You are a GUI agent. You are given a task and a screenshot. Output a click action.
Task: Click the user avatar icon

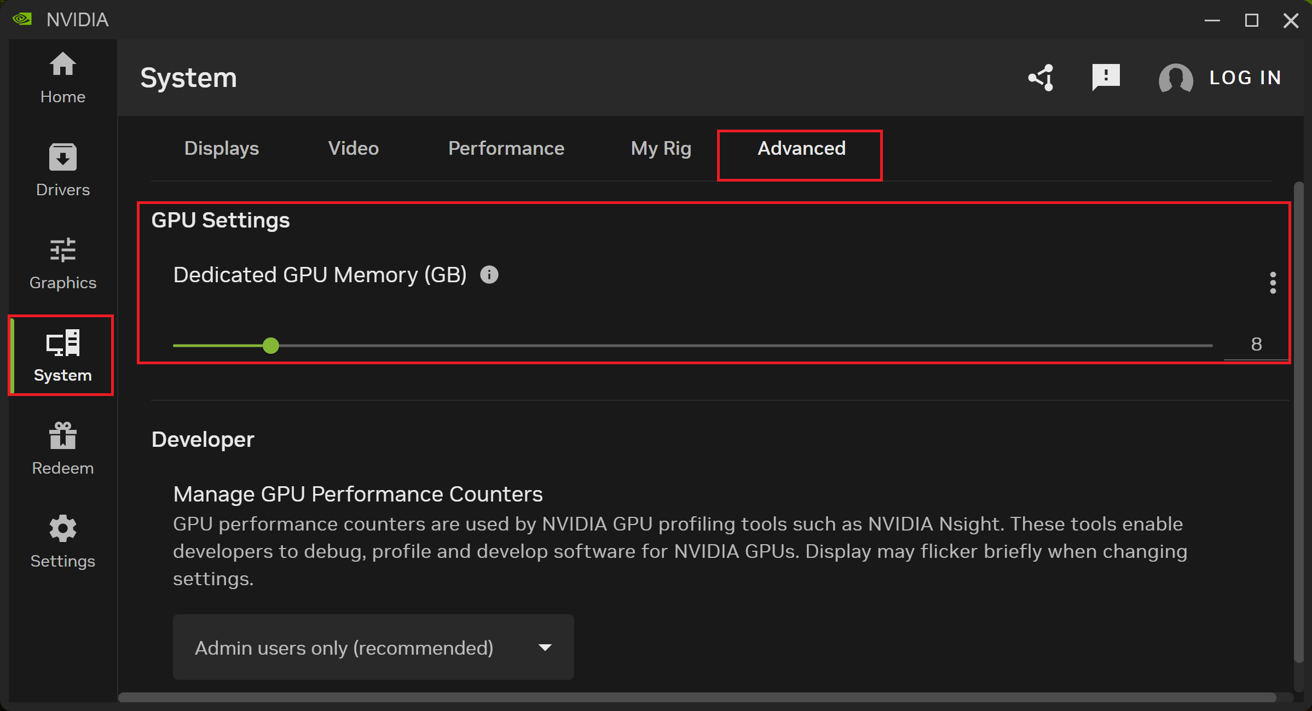point(1175,78)
